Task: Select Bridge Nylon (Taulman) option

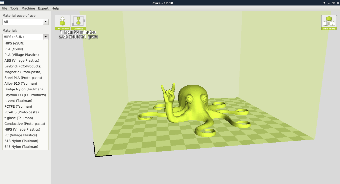Action: point(23,89)
